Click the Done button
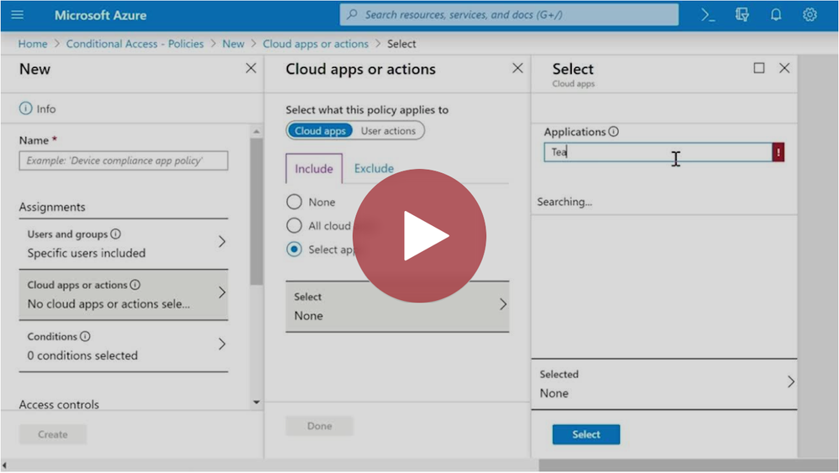Screen dimensions: 839x473 coord(319,426)
